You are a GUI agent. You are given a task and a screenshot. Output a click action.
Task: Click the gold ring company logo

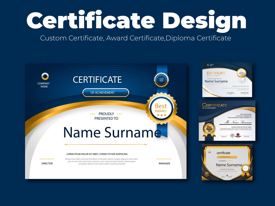coord(45,76)
